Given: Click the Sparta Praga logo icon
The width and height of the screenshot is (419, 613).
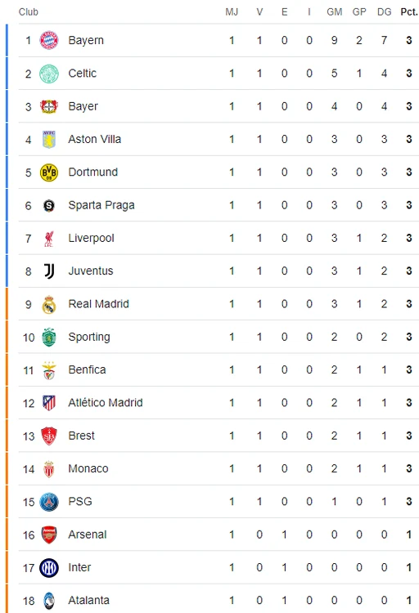Looking at the screenshot, I should 49,205.
